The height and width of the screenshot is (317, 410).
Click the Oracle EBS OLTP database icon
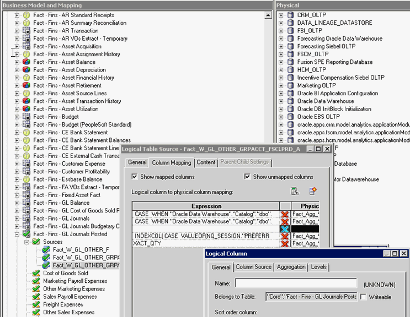(x=290, y=117)
